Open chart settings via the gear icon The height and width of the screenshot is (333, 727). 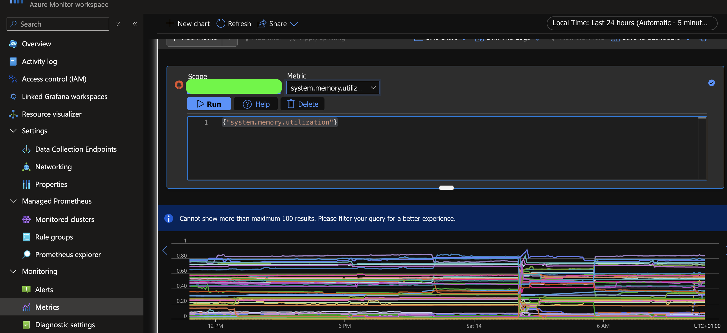703,39
